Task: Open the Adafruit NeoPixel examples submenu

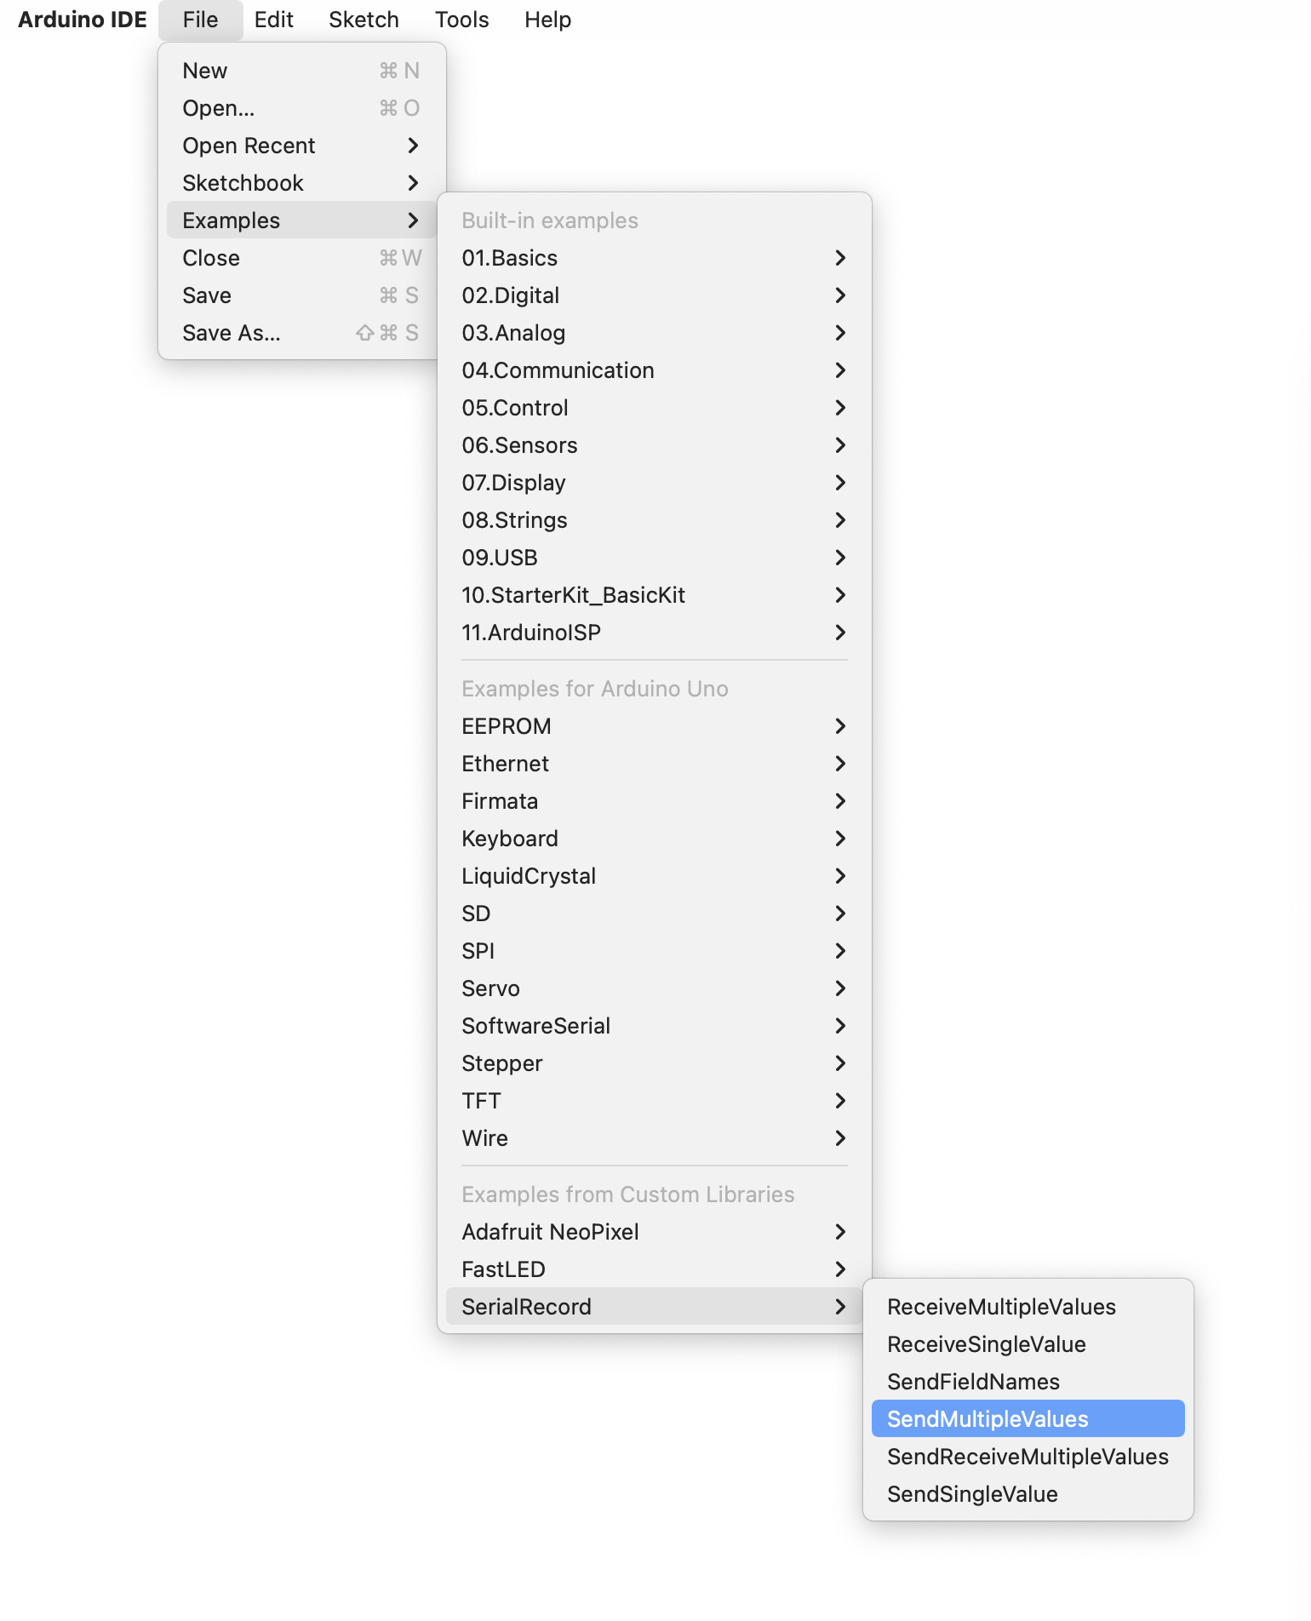Action: [x=654, y=1232]
